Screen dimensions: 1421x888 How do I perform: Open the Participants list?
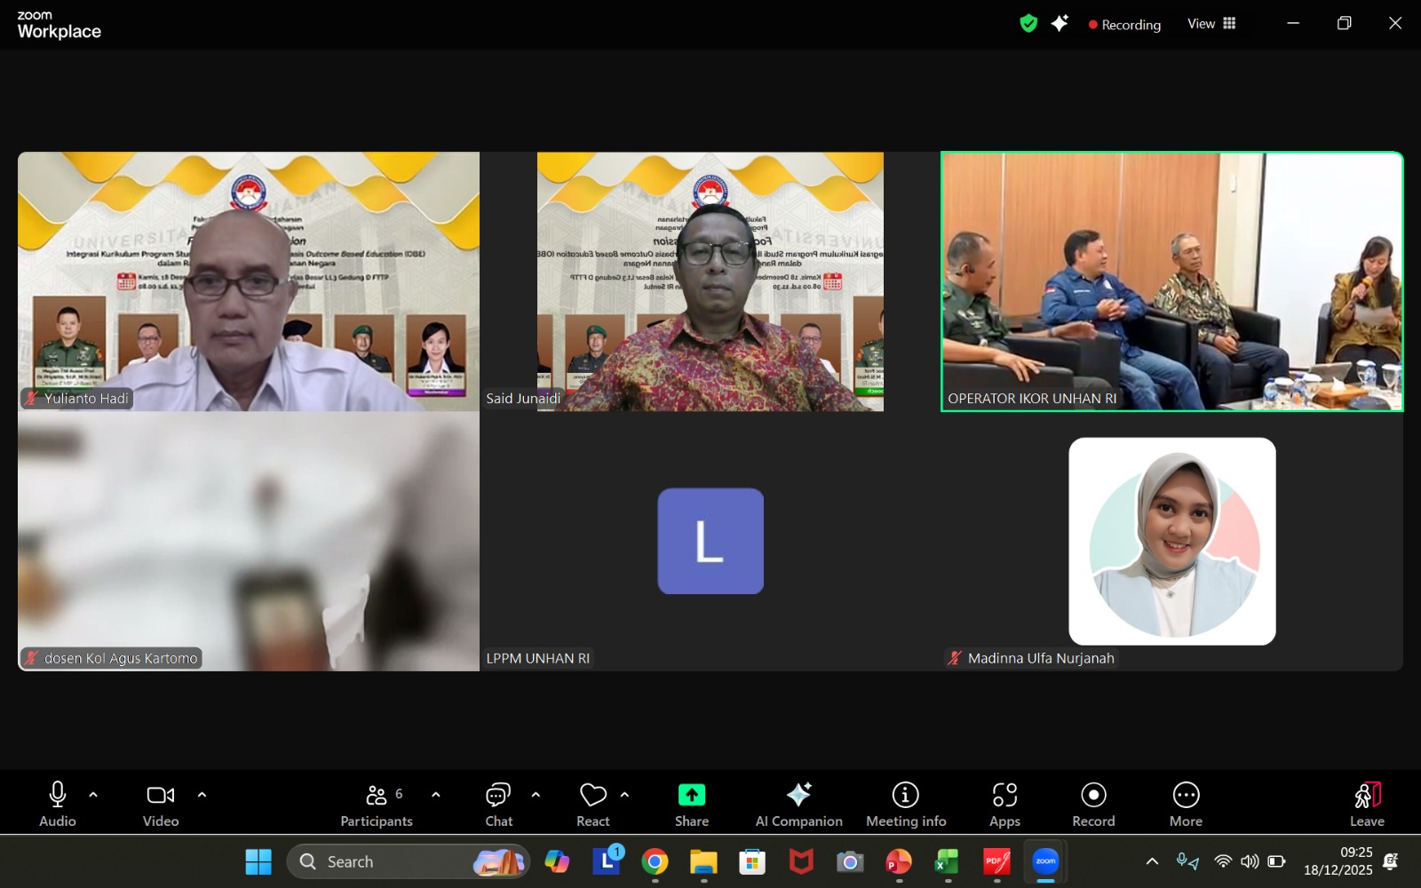377,795
